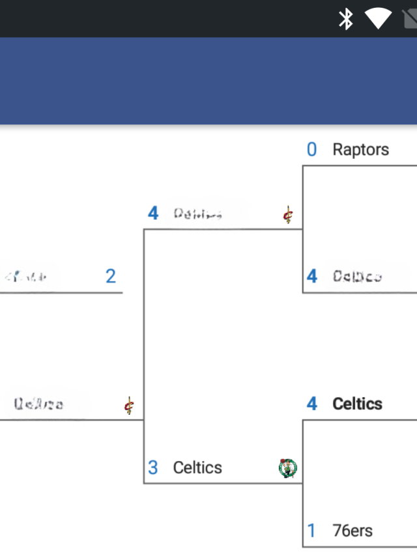Tap the score of 2
The image size is (417, 560).
click(x=111, y=277)
